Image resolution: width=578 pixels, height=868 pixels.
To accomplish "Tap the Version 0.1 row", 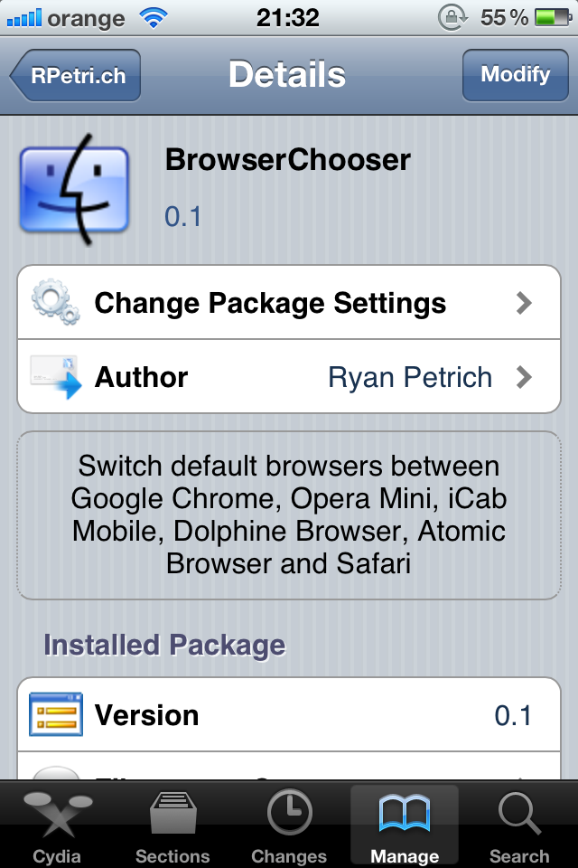I will [x=289, y=715].
